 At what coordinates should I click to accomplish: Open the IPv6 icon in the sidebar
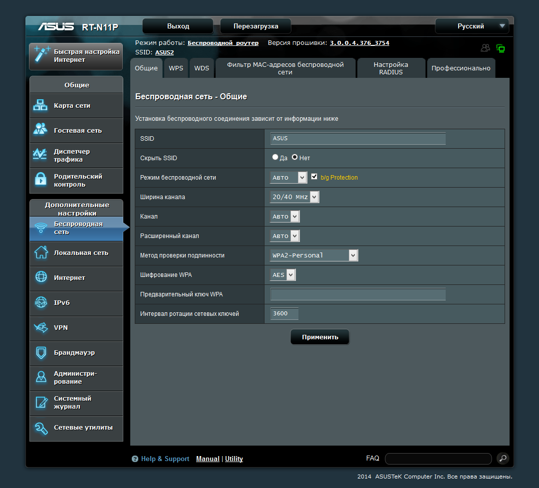click(x=41, y=302)
